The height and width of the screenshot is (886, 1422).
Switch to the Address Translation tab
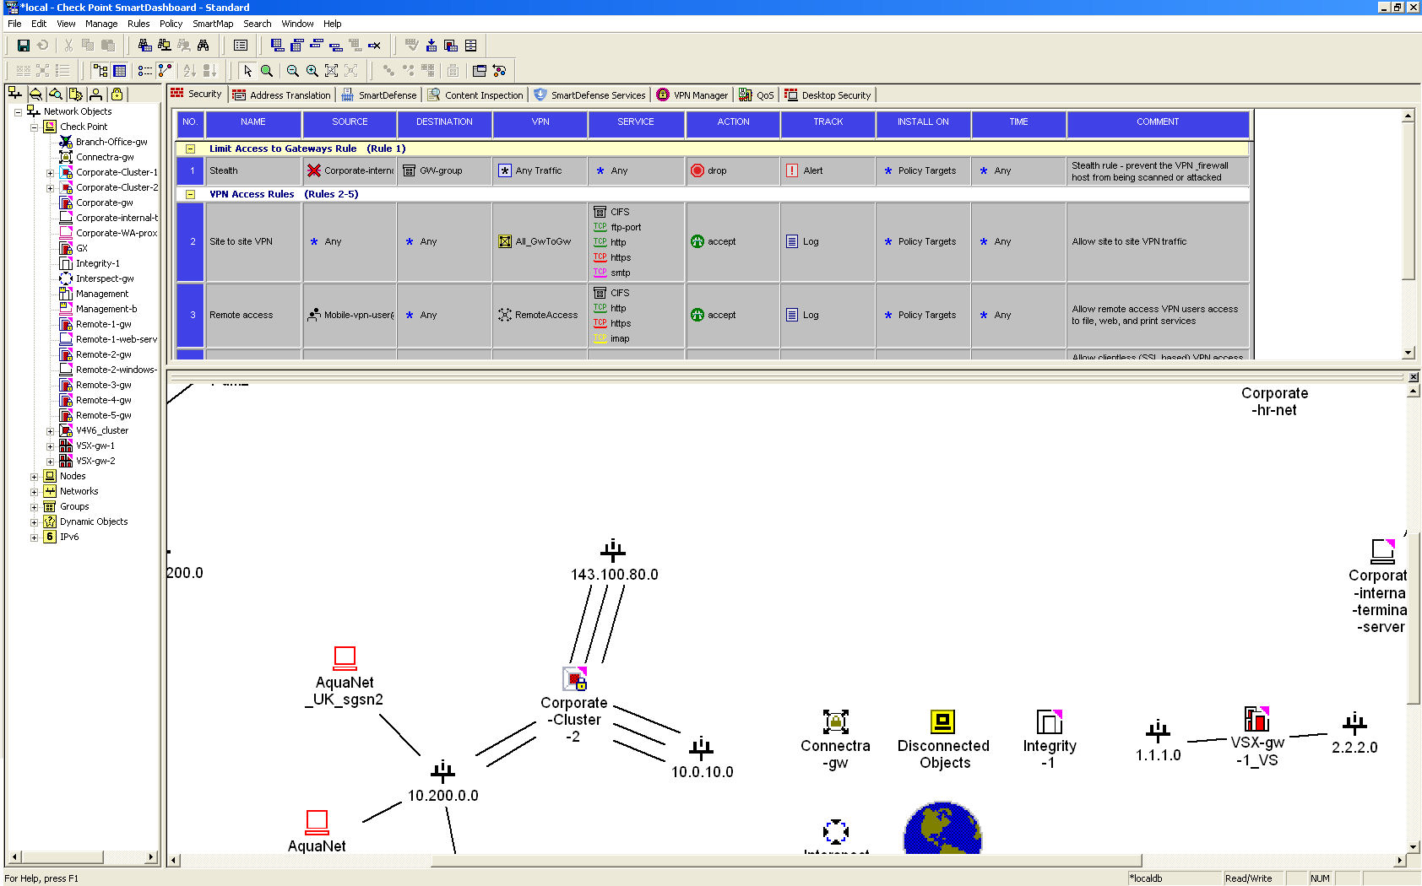tap(282, 95)
